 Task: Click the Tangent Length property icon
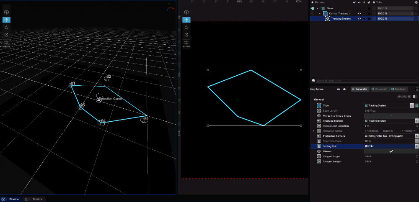[x=319, y=161]
